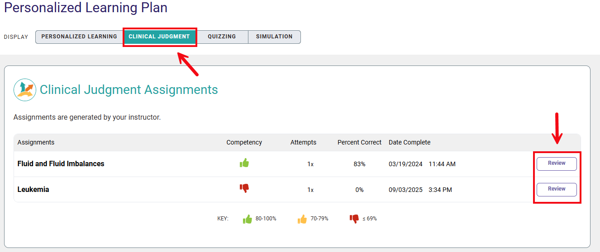The width and height of the screenshot is (600, 252).
Task: Review the Fluid and Fluid Imbalances assignment
Action: tap(557, 163)
